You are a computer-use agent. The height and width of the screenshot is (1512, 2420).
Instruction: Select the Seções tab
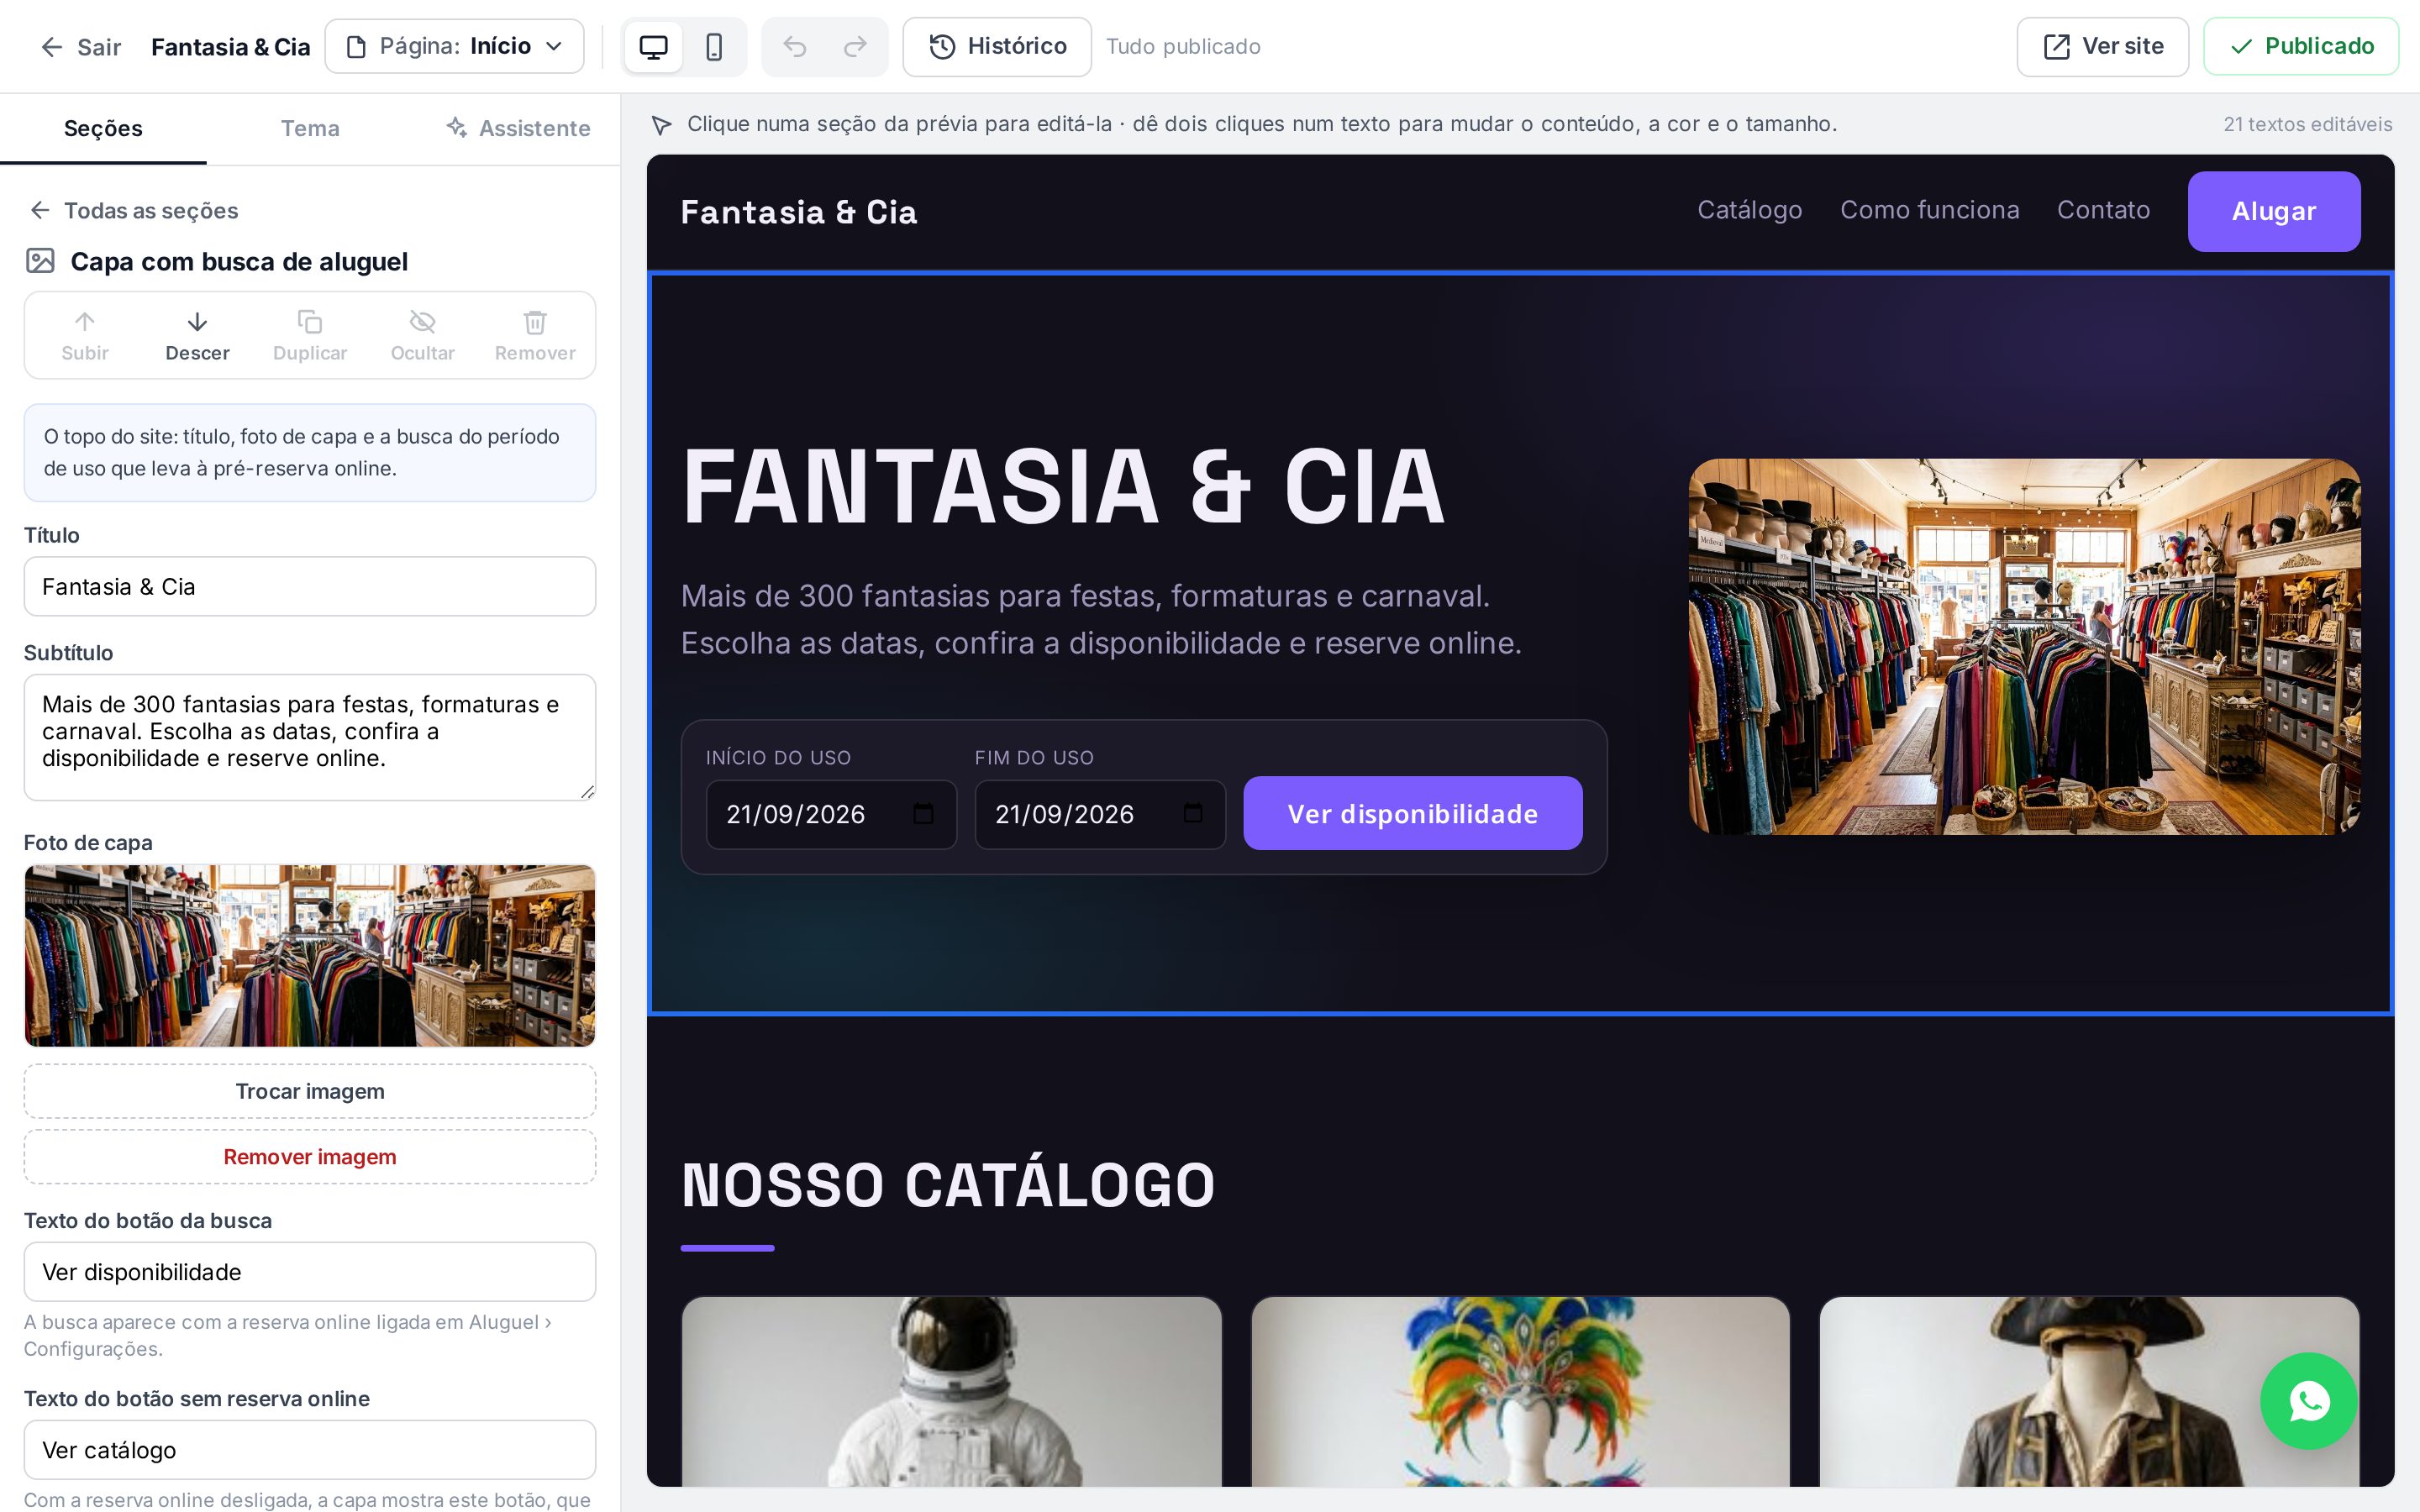point(103,128)
